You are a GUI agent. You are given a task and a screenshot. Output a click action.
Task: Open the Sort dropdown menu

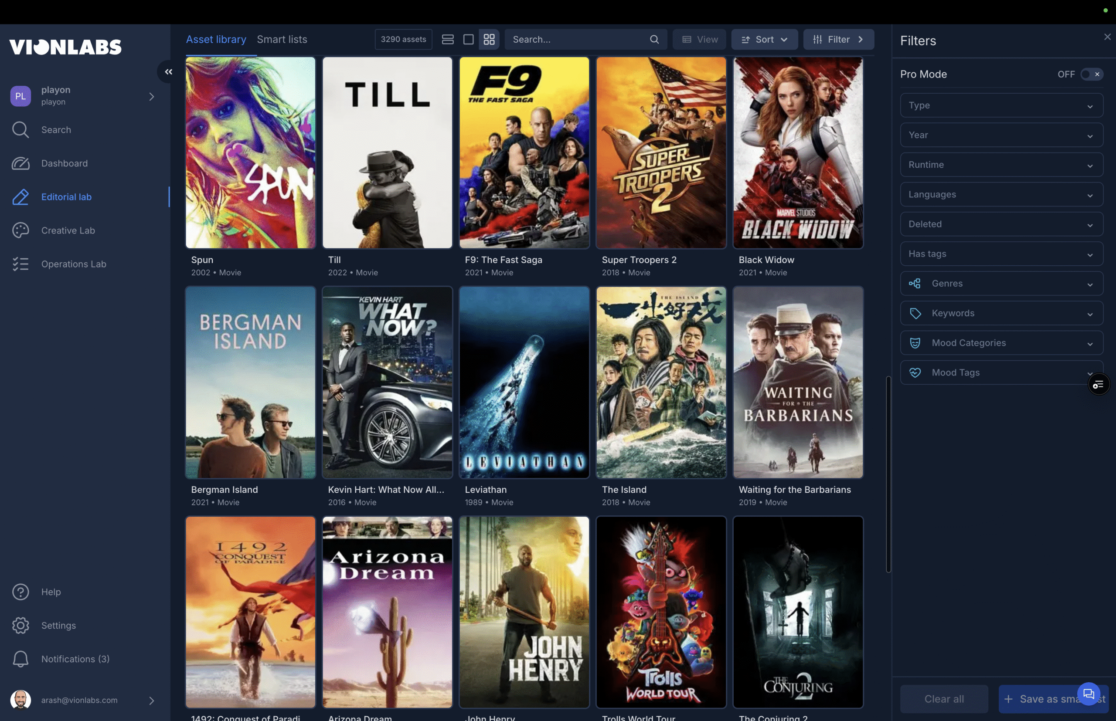pos(764,39)
